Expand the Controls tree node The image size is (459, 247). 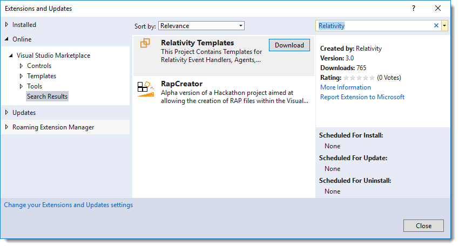(21, 66)
